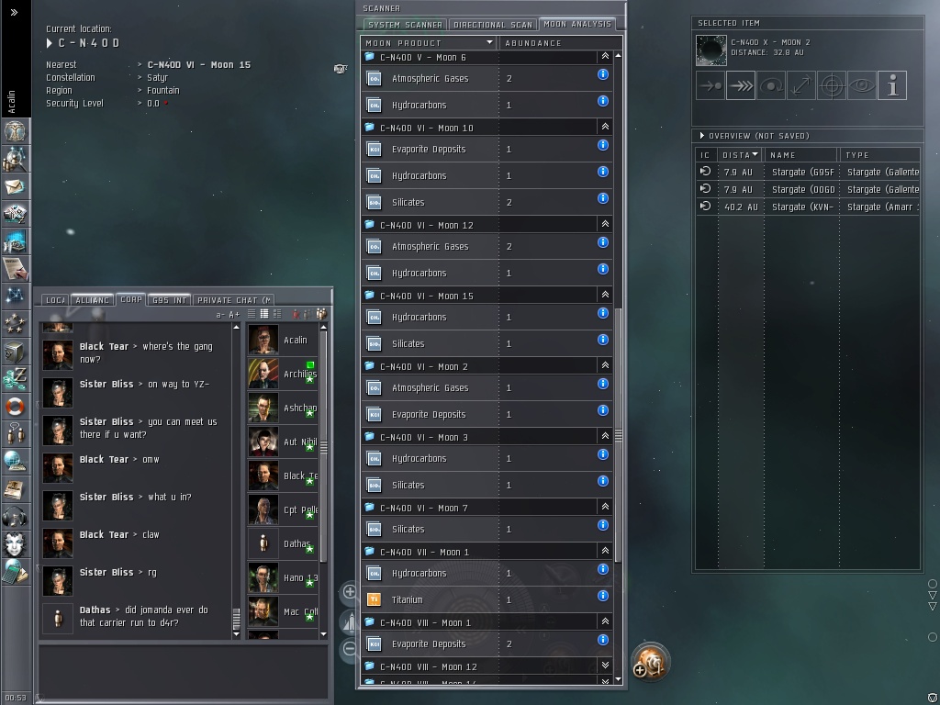Collapse C-N4OD VII - Moon 1 group
The height and width of the screenshot is (705, 940).
(606, 551)
